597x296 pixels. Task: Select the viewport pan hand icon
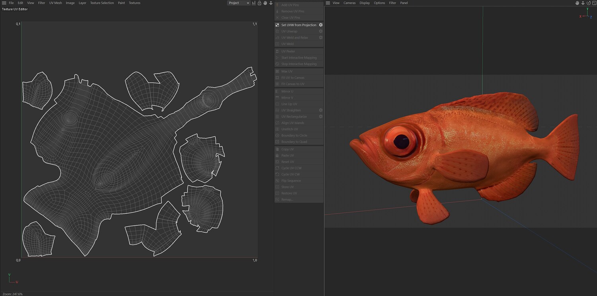[577, 3]
